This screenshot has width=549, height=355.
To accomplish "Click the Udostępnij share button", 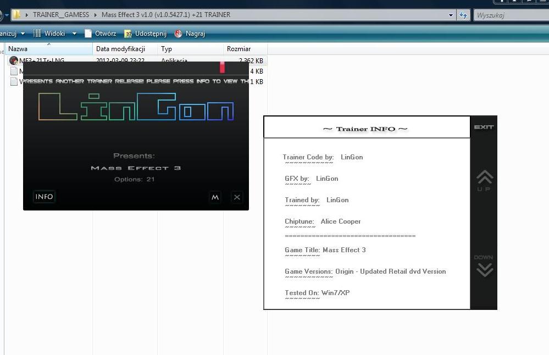I will point(145,34).
